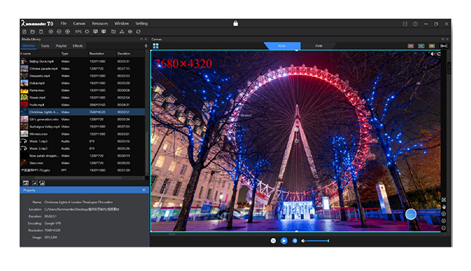
Task: Switch to the Effects tab
Action: click(x=78, y=46)
